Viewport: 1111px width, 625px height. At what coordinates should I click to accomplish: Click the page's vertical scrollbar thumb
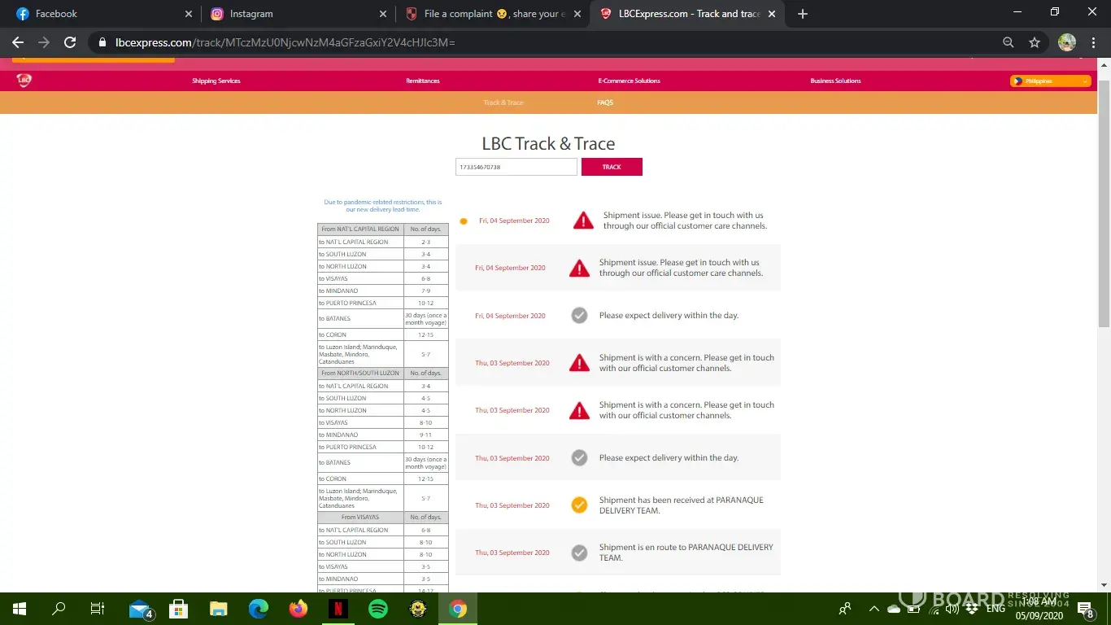(1104, 203)
